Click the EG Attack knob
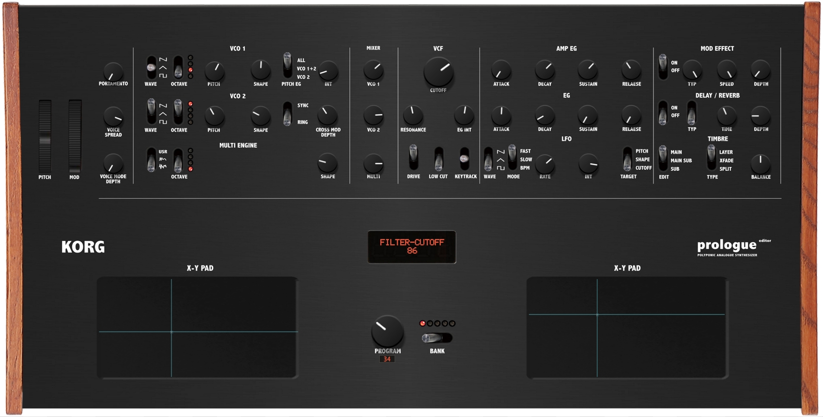 501,116
